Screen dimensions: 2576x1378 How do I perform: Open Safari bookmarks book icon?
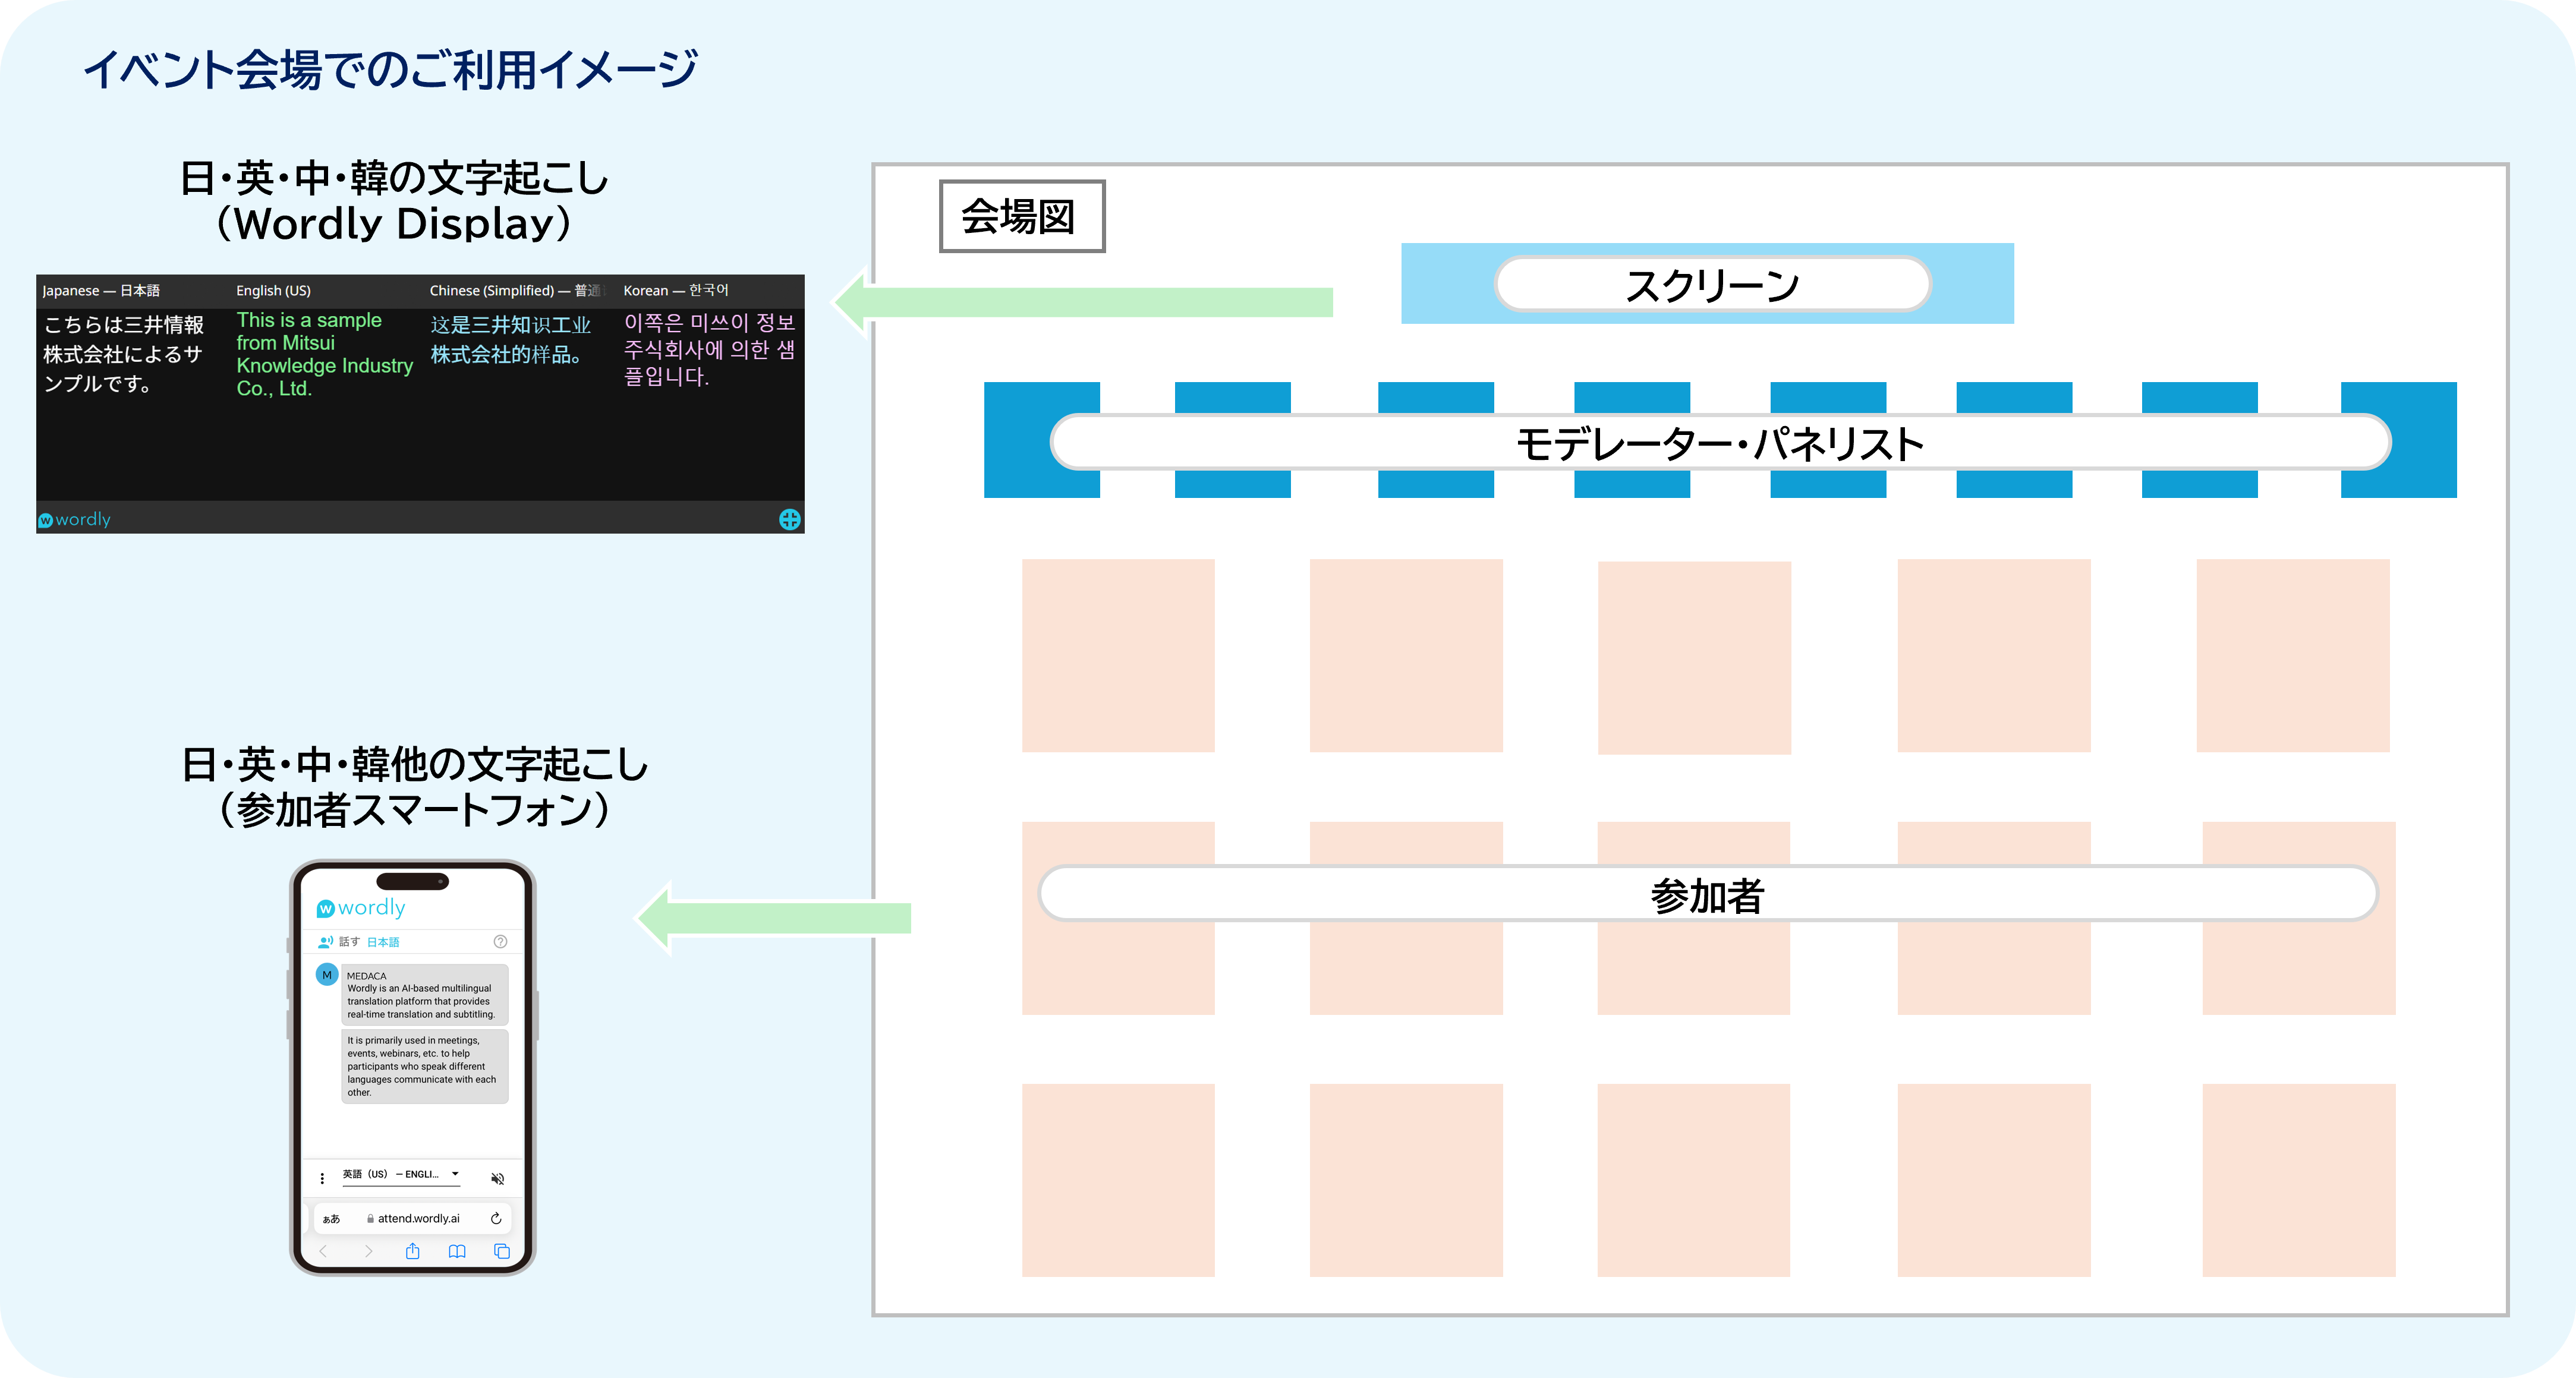457,1251
